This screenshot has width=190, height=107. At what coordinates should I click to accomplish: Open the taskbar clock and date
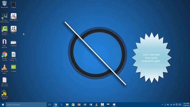click(186, 105)
